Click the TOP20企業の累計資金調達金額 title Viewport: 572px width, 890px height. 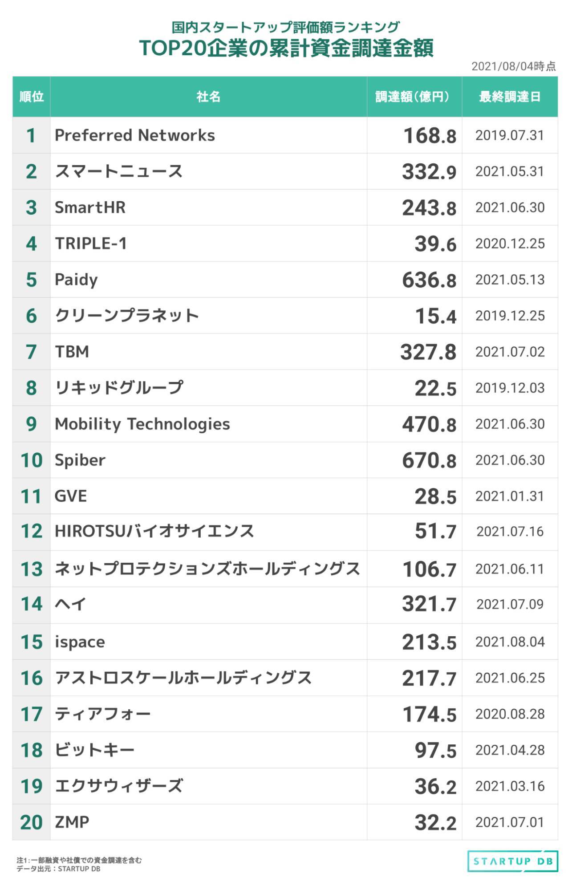[286, 48]
